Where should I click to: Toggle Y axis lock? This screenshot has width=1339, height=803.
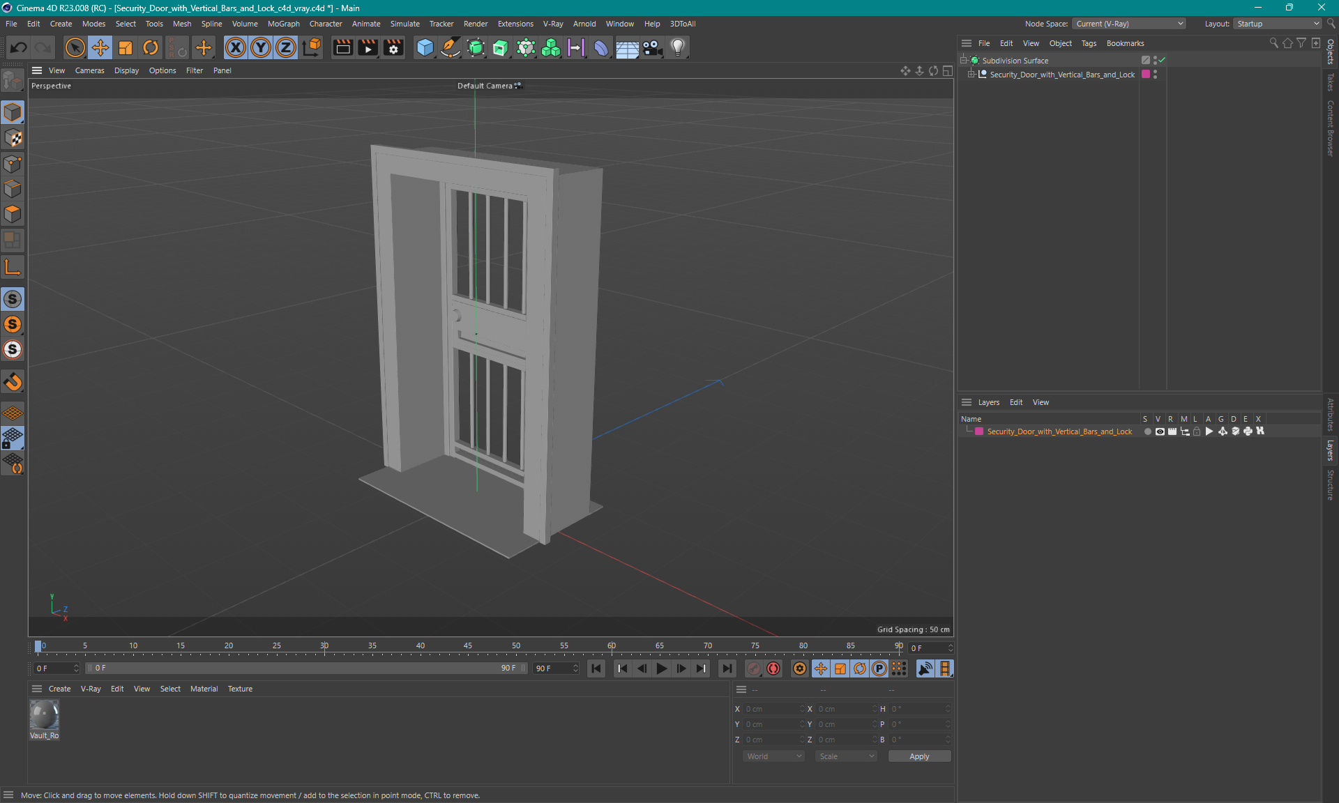(x=261, y=47)
